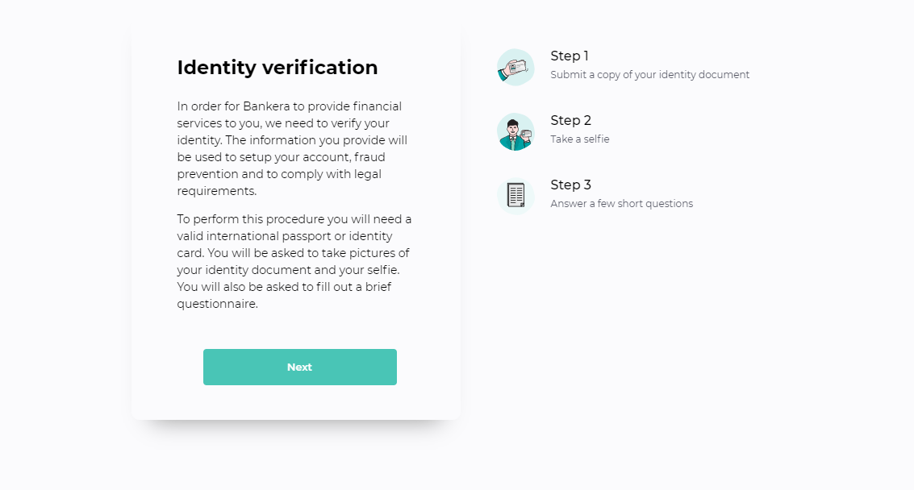Click 'be used to setup your account, fraud' line
This screenshot has height=490, width=914.
coord(281,157)
